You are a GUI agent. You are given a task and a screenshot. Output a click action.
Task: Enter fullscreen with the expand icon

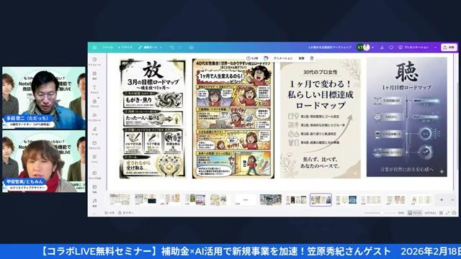[x=447, y=213]
